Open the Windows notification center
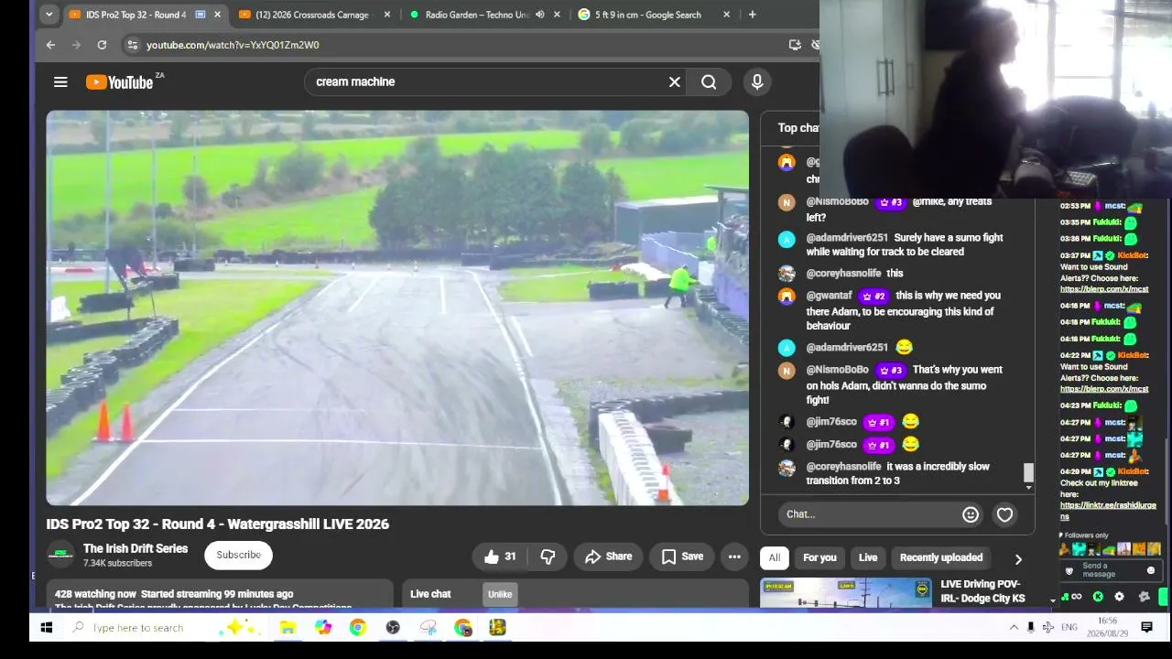Viewport: 1172px width, 659px height. pos(1146,628)
